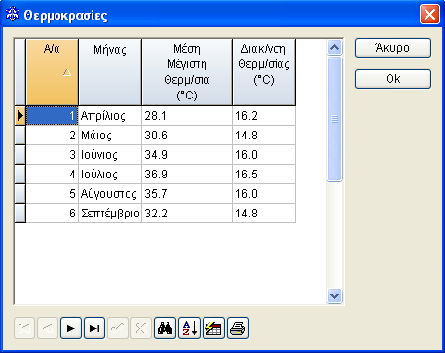Print the temperatures table
Viewport: 445px width, 353px height.
point(238,329)
